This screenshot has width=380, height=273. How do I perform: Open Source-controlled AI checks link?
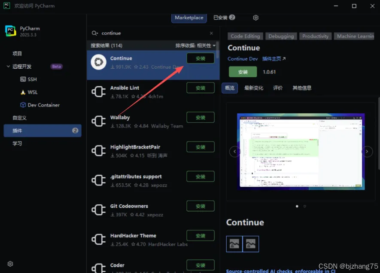(x=281, y=271)
